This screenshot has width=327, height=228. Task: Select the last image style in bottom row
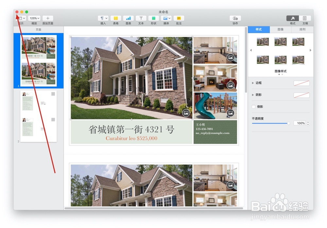pos(298,60)
